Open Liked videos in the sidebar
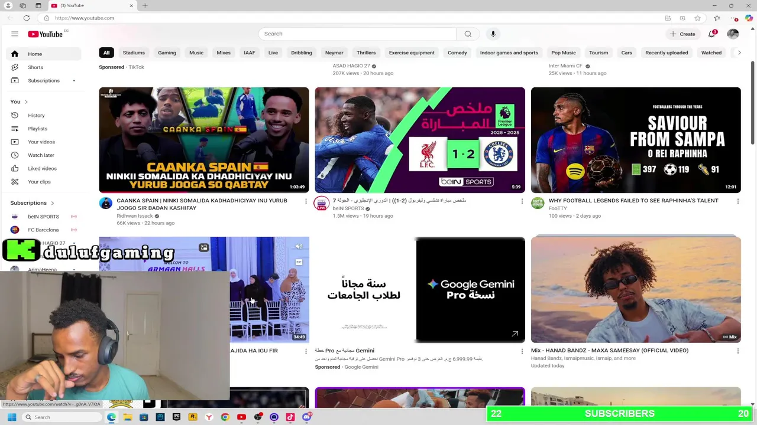757x425 pixels. (x=42, y=168)
